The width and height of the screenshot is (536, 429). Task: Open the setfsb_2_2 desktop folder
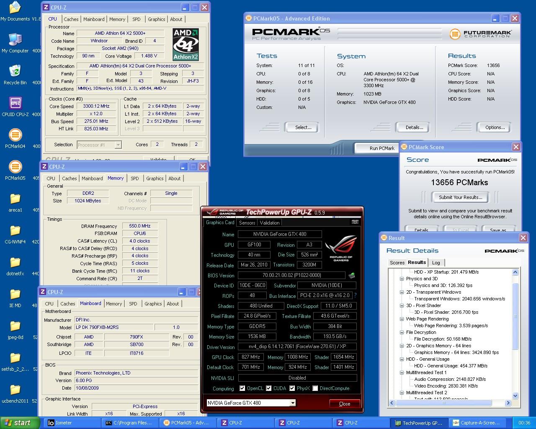point(15,362)
